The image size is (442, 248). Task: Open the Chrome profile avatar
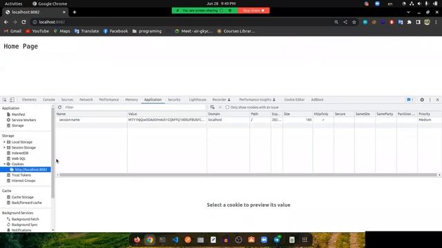(427, 22)
